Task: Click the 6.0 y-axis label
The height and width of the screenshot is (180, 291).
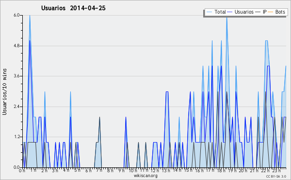Action: pyautogui.click(x=16, y=15)
